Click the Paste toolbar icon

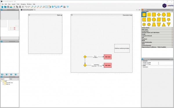point(20,7)
